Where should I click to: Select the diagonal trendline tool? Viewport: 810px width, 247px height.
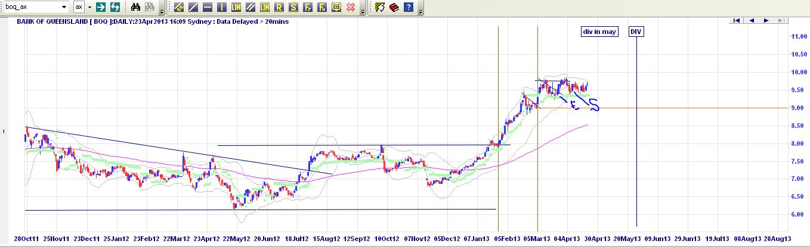pos(193,8)
